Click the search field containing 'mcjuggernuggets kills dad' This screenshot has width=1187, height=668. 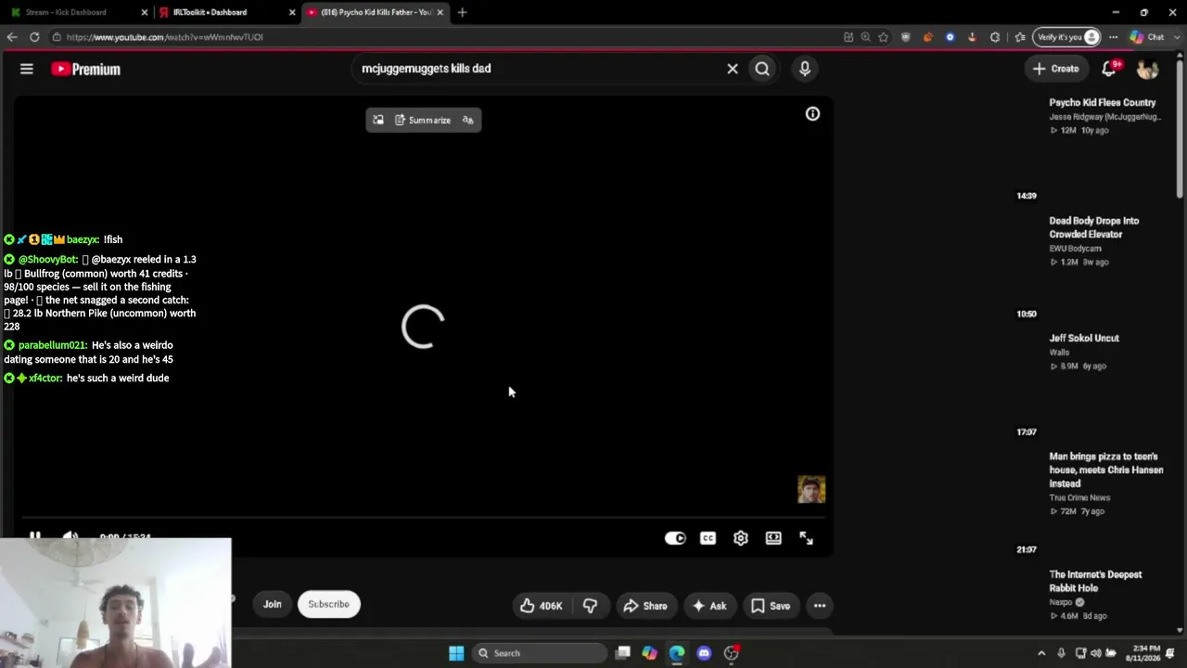[x=538, y=69]
